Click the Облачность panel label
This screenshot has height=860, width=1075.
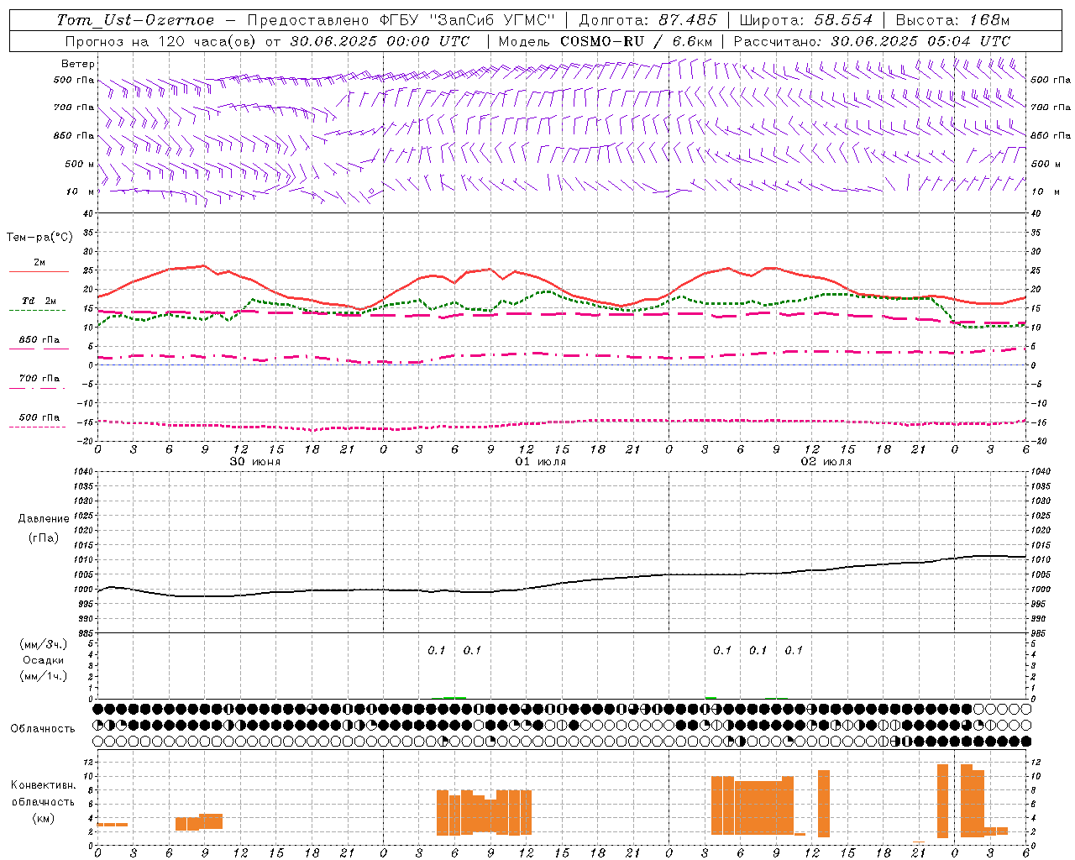[43, 728]
